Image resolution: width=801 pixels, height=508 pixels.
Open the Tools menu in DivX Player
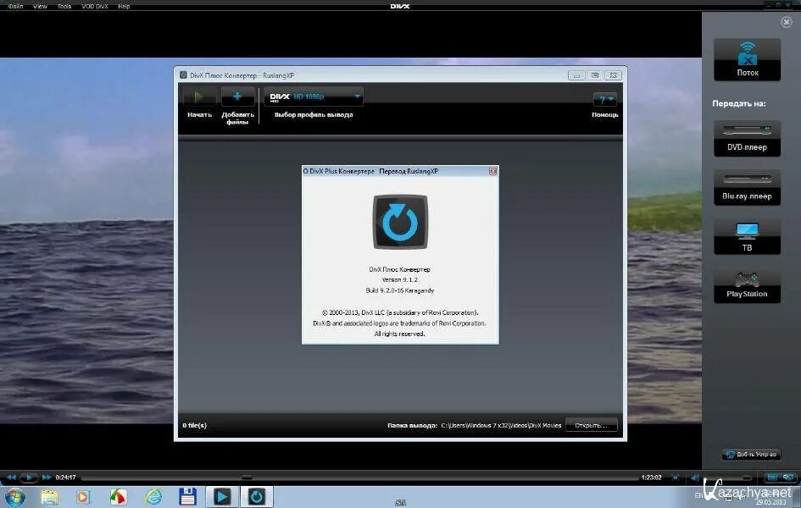[x=64, y=6]
